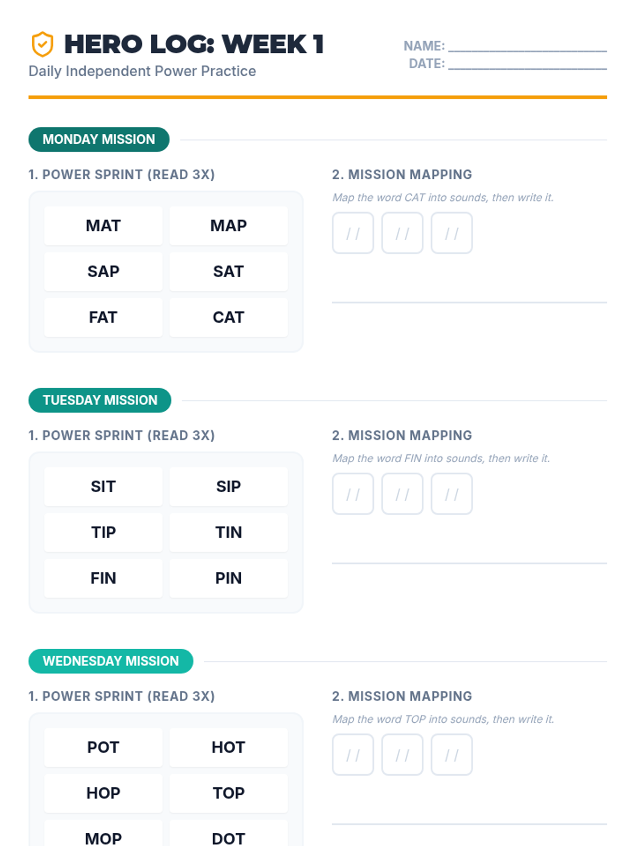Click the MAP word card

(229, 226)
